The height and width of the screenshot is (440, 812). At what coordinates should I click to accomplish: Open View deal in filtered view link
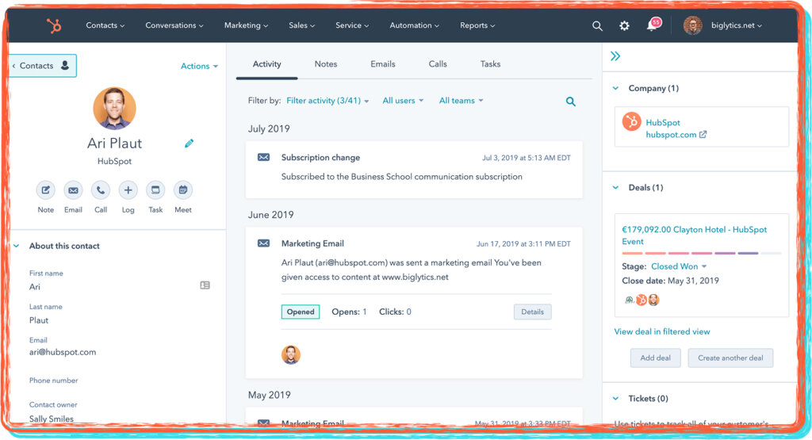pyautogui.click(x=662, y=332)
